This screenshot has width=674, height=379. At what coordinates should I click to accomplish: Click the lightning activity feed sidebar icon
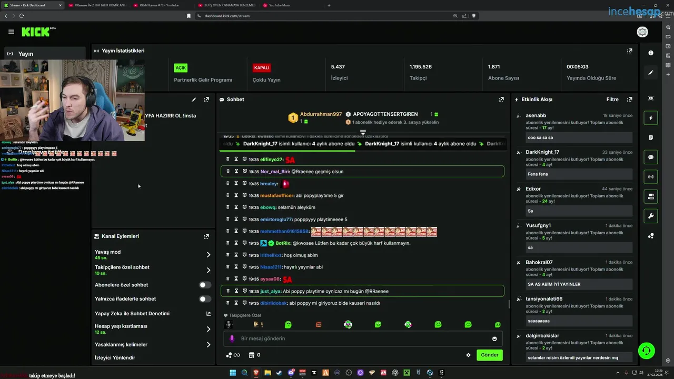tap(651, 118)
